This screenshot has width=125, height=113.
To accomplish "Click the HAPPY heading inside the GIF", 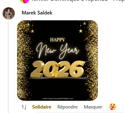I will coord(57,40).
